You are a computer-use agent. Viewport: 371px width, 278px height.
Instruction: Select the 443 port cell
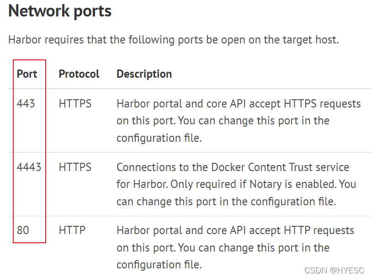pos(26,104)
